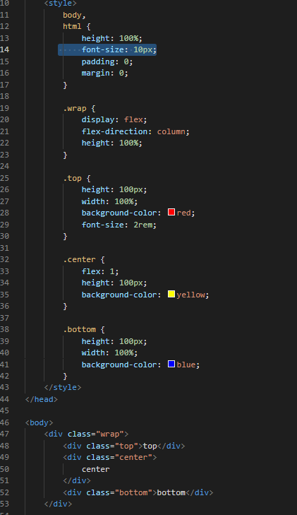The image size is (297, 515).
Task: Click the '.center {' selector
Action: point(84,259)
